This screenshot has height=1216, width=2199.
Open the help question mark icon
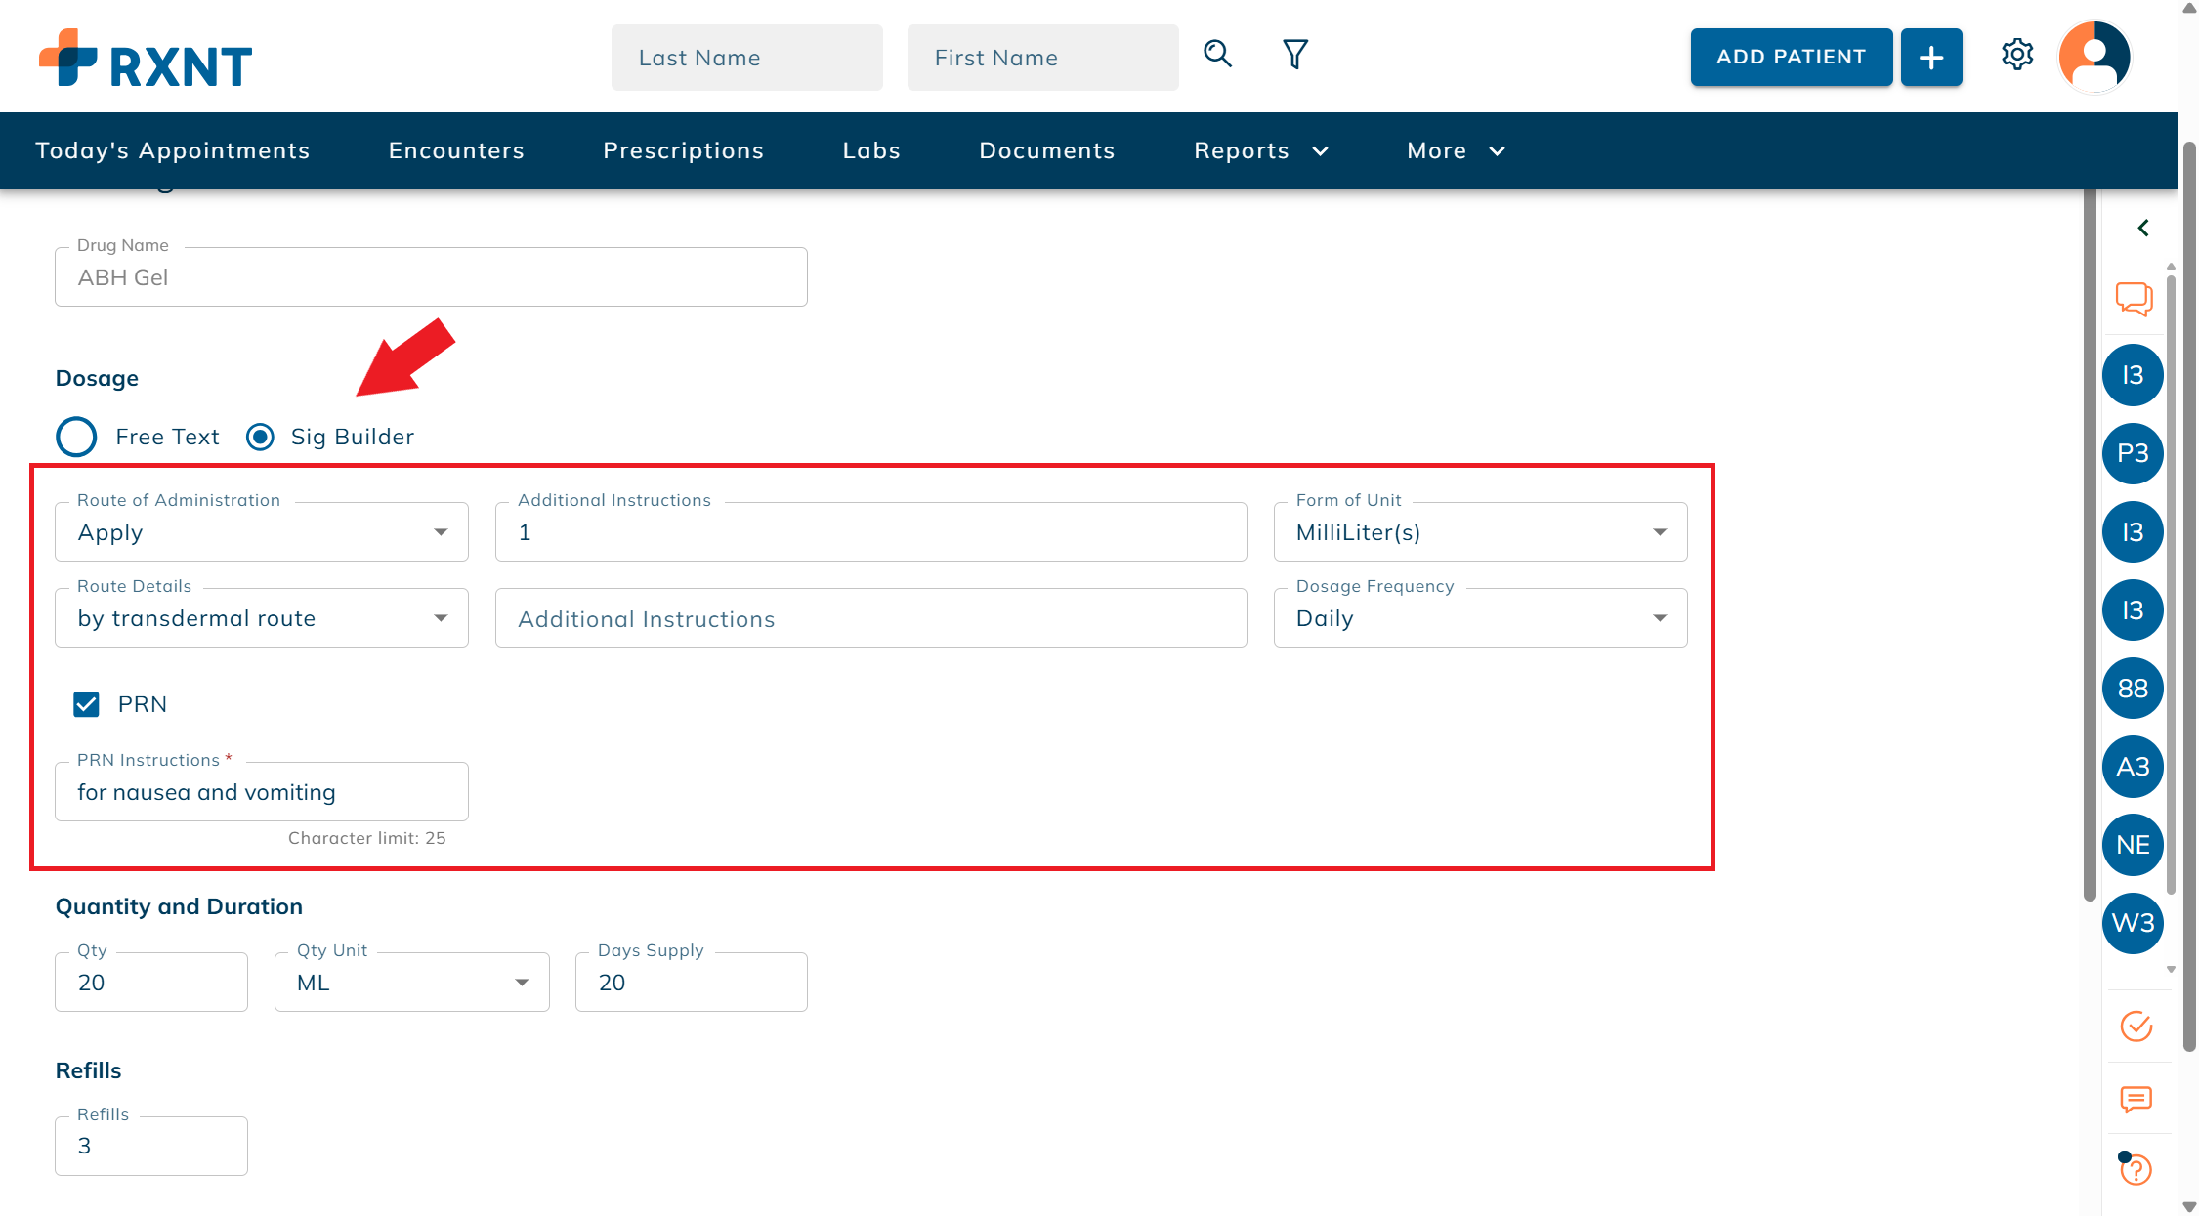pyautogui.click(x=2136, y=1169)
